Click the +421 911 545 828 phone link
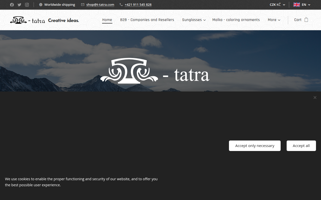The height and width of the screenshot is (200, 321). 138,4
